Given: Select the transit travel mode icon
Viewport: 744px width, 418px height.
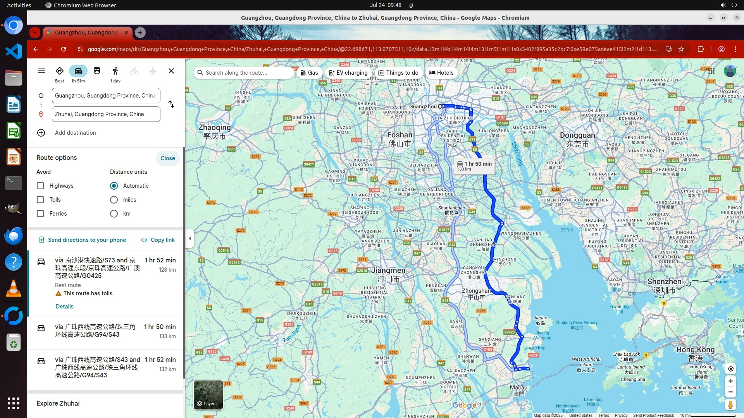Looking at the screenshot, I should (97, 71).
